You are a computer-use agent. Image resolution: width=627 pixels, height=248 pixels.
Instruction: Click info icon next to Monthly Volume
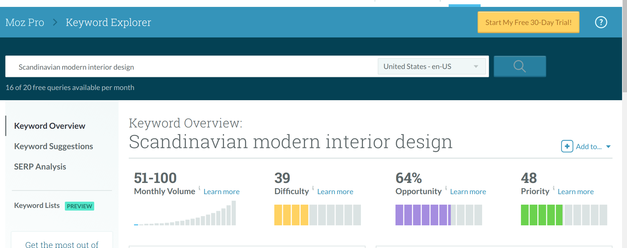click(x=199, y=188)
